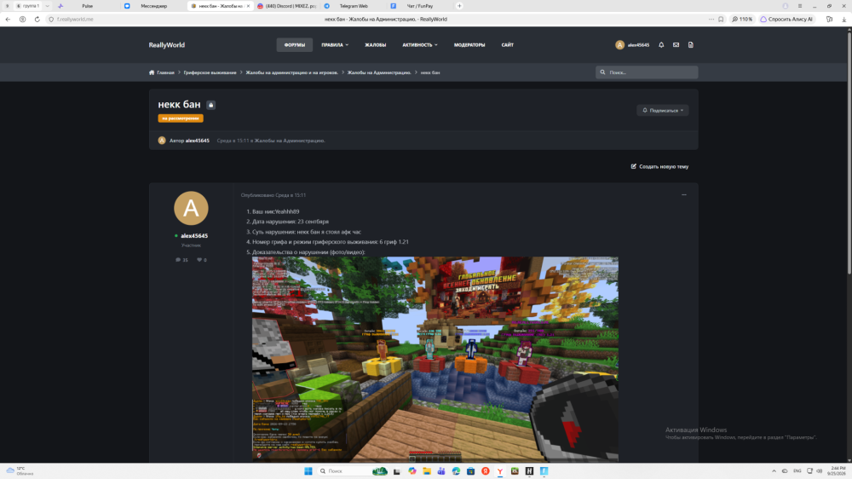Open the tab group dropdown arrow
This screenshot has height=479, width=852.
pyautogui.click(x=47, y=6)
